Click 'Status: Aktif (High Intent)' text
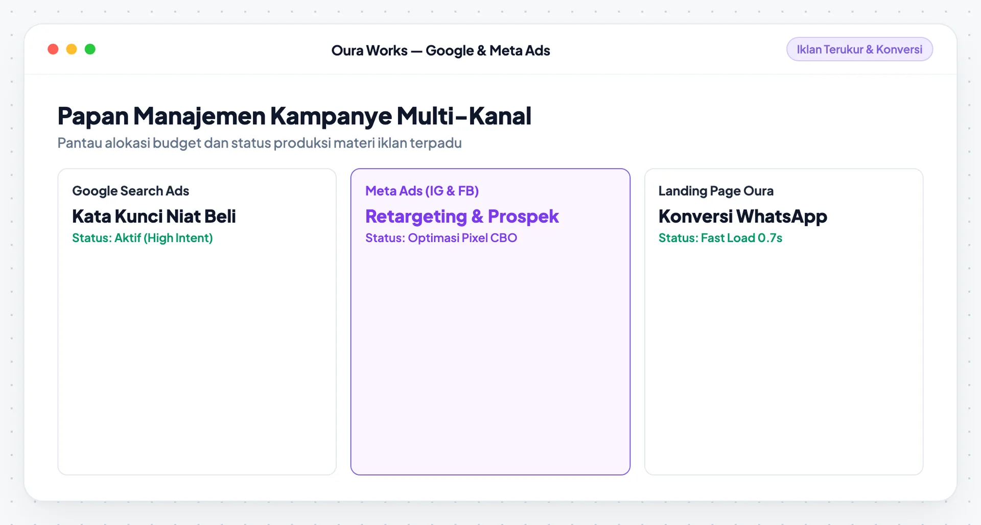This screenshot has height=525, width=981. tap(143, 238)
